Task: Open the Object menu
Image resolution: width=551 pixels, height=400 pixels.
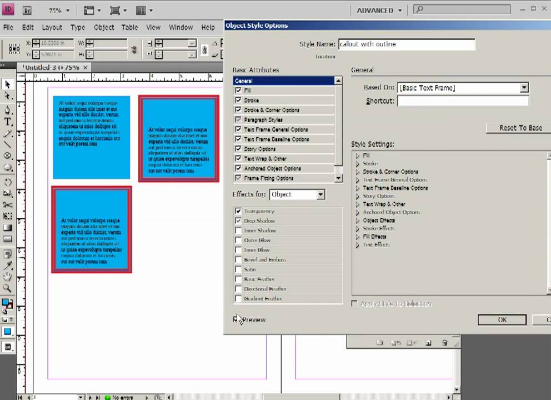Action: tap(104, 27)
